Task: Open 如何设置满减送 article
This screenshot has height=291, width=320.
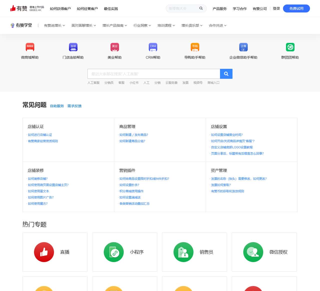Action: point(130,197)
